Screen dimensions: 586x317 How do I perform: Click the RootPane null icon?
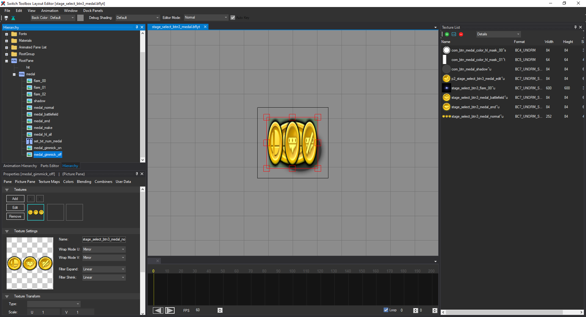point(14,61)
